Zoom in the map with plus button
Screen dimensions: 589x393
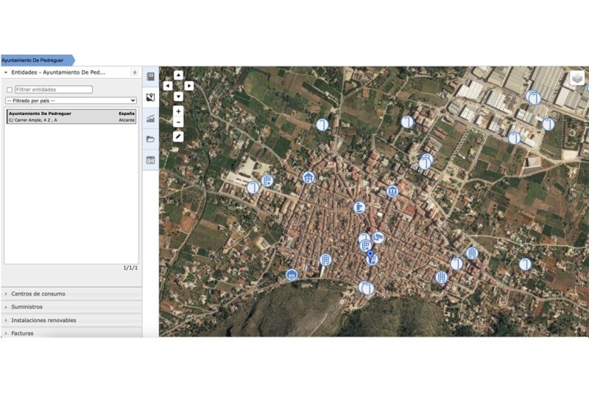(178, 111)
